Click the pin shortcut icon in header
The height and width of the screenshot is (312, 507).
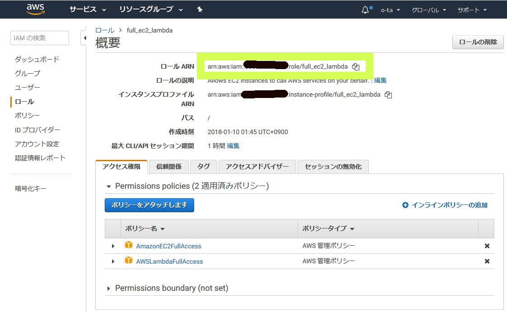(x=200, y=9)
